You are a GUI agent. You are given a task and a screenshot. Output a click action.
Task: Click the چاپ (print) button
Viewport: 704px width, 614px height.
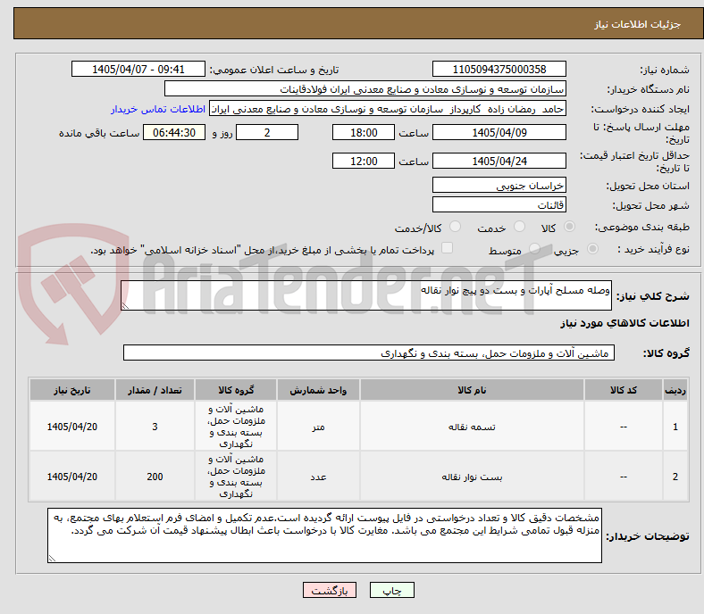(391, 590)
